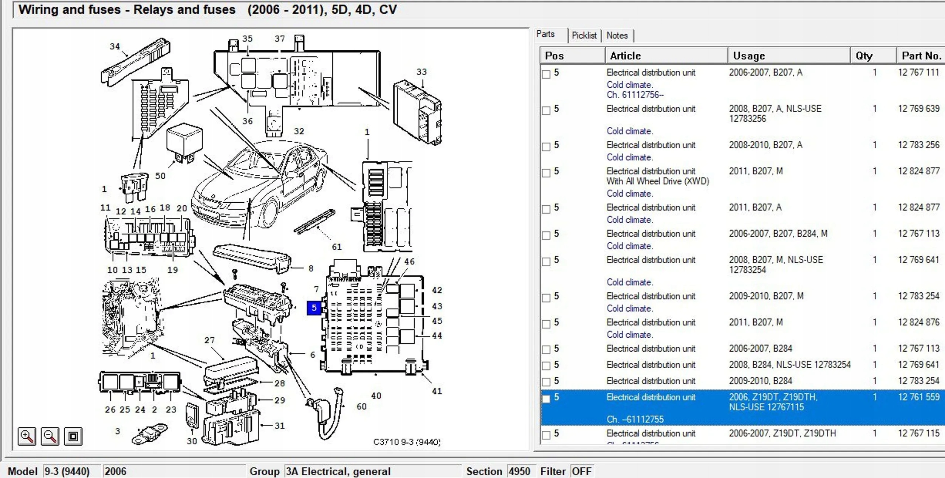The width and height of the screenshot is (945, 478).
Task: Tick checkbox for 2011, B207, A row
Action: point(546,209)
